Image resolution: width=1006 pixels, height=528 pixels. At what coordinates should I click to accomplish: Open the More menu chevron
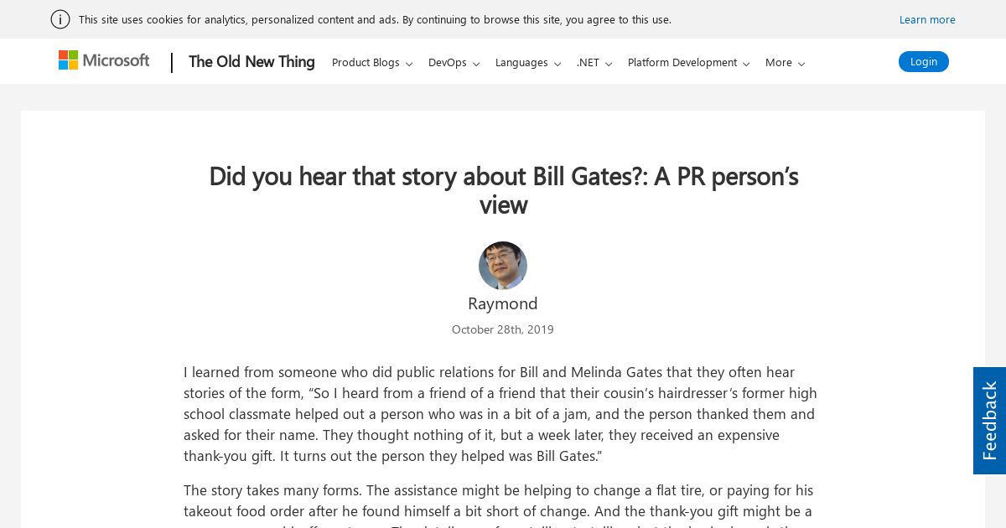click(801, 64)
